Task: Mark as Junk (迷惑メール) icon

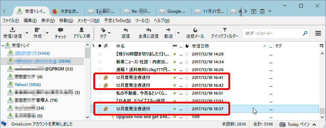Action: tap(195, 30)
